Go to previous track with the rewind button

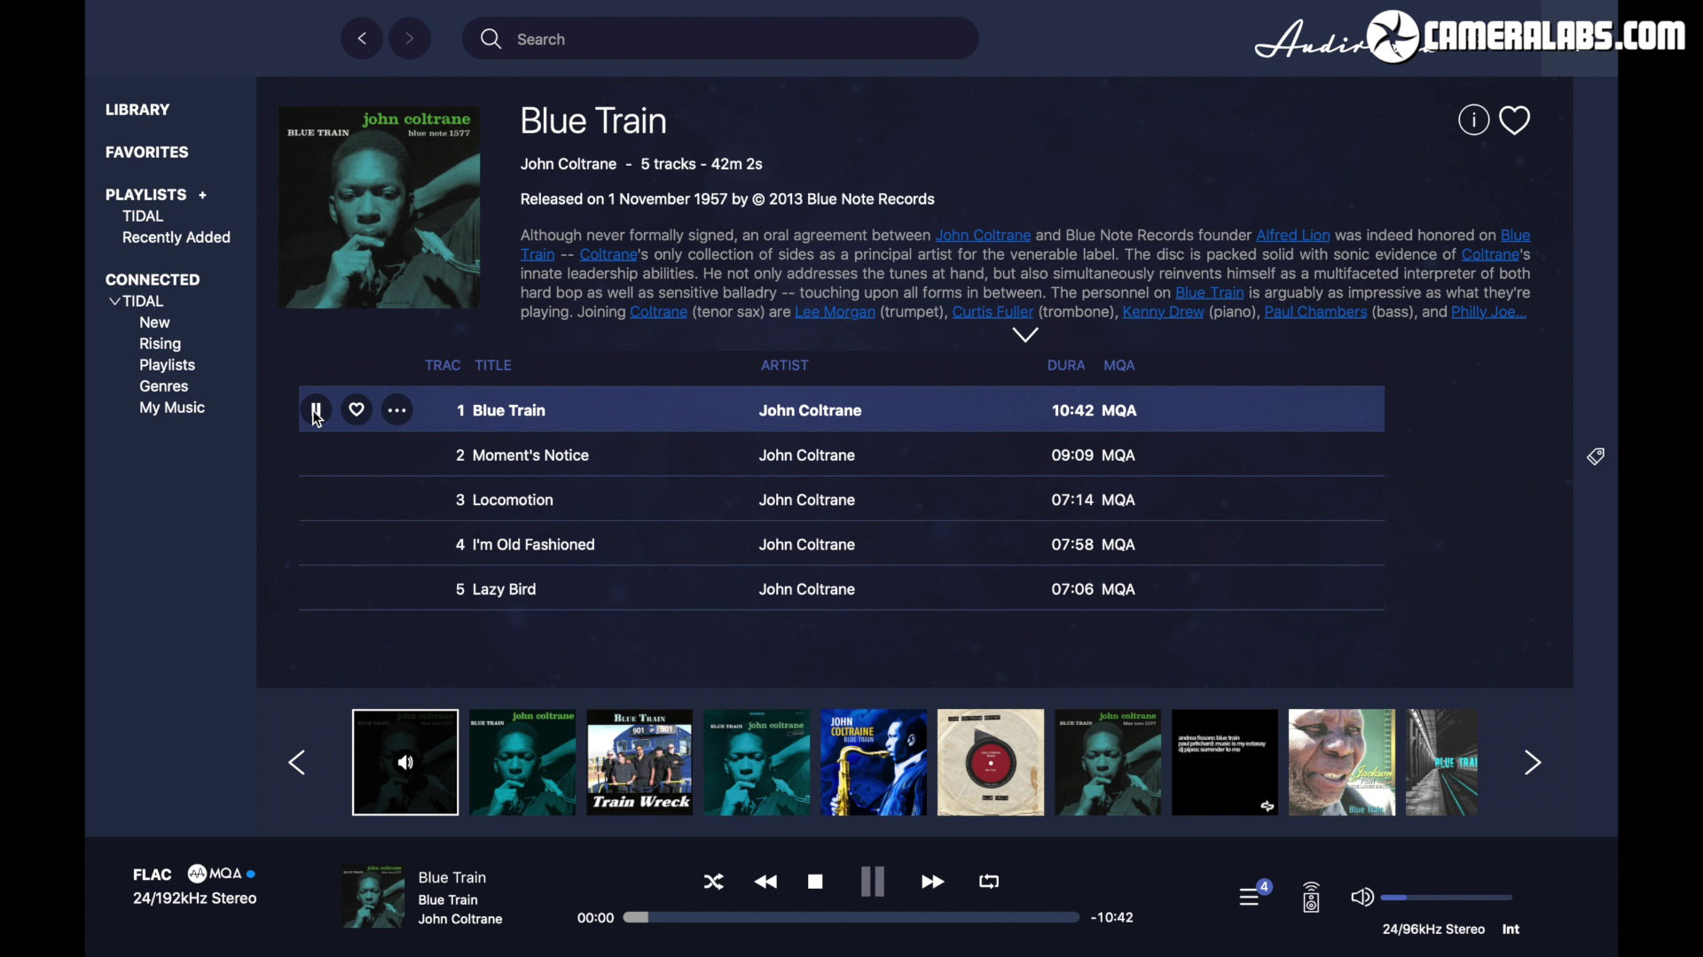click(x=765, y=882)
